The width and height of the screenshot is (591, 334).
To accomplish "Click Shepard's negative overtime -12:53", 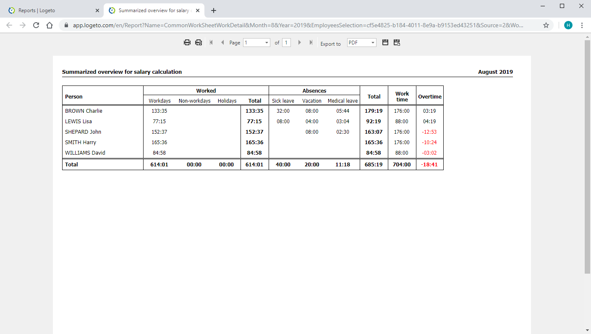I will [x=429, y=132].
